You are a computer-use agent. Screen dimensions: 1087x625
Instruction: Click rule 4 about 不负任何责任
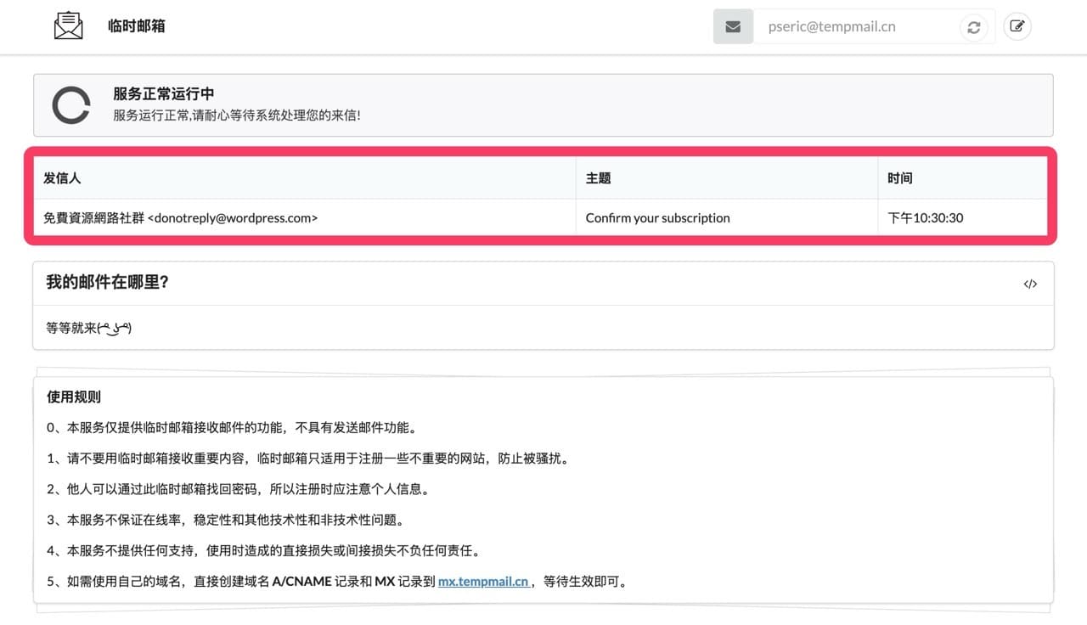[x=265, y=550]
